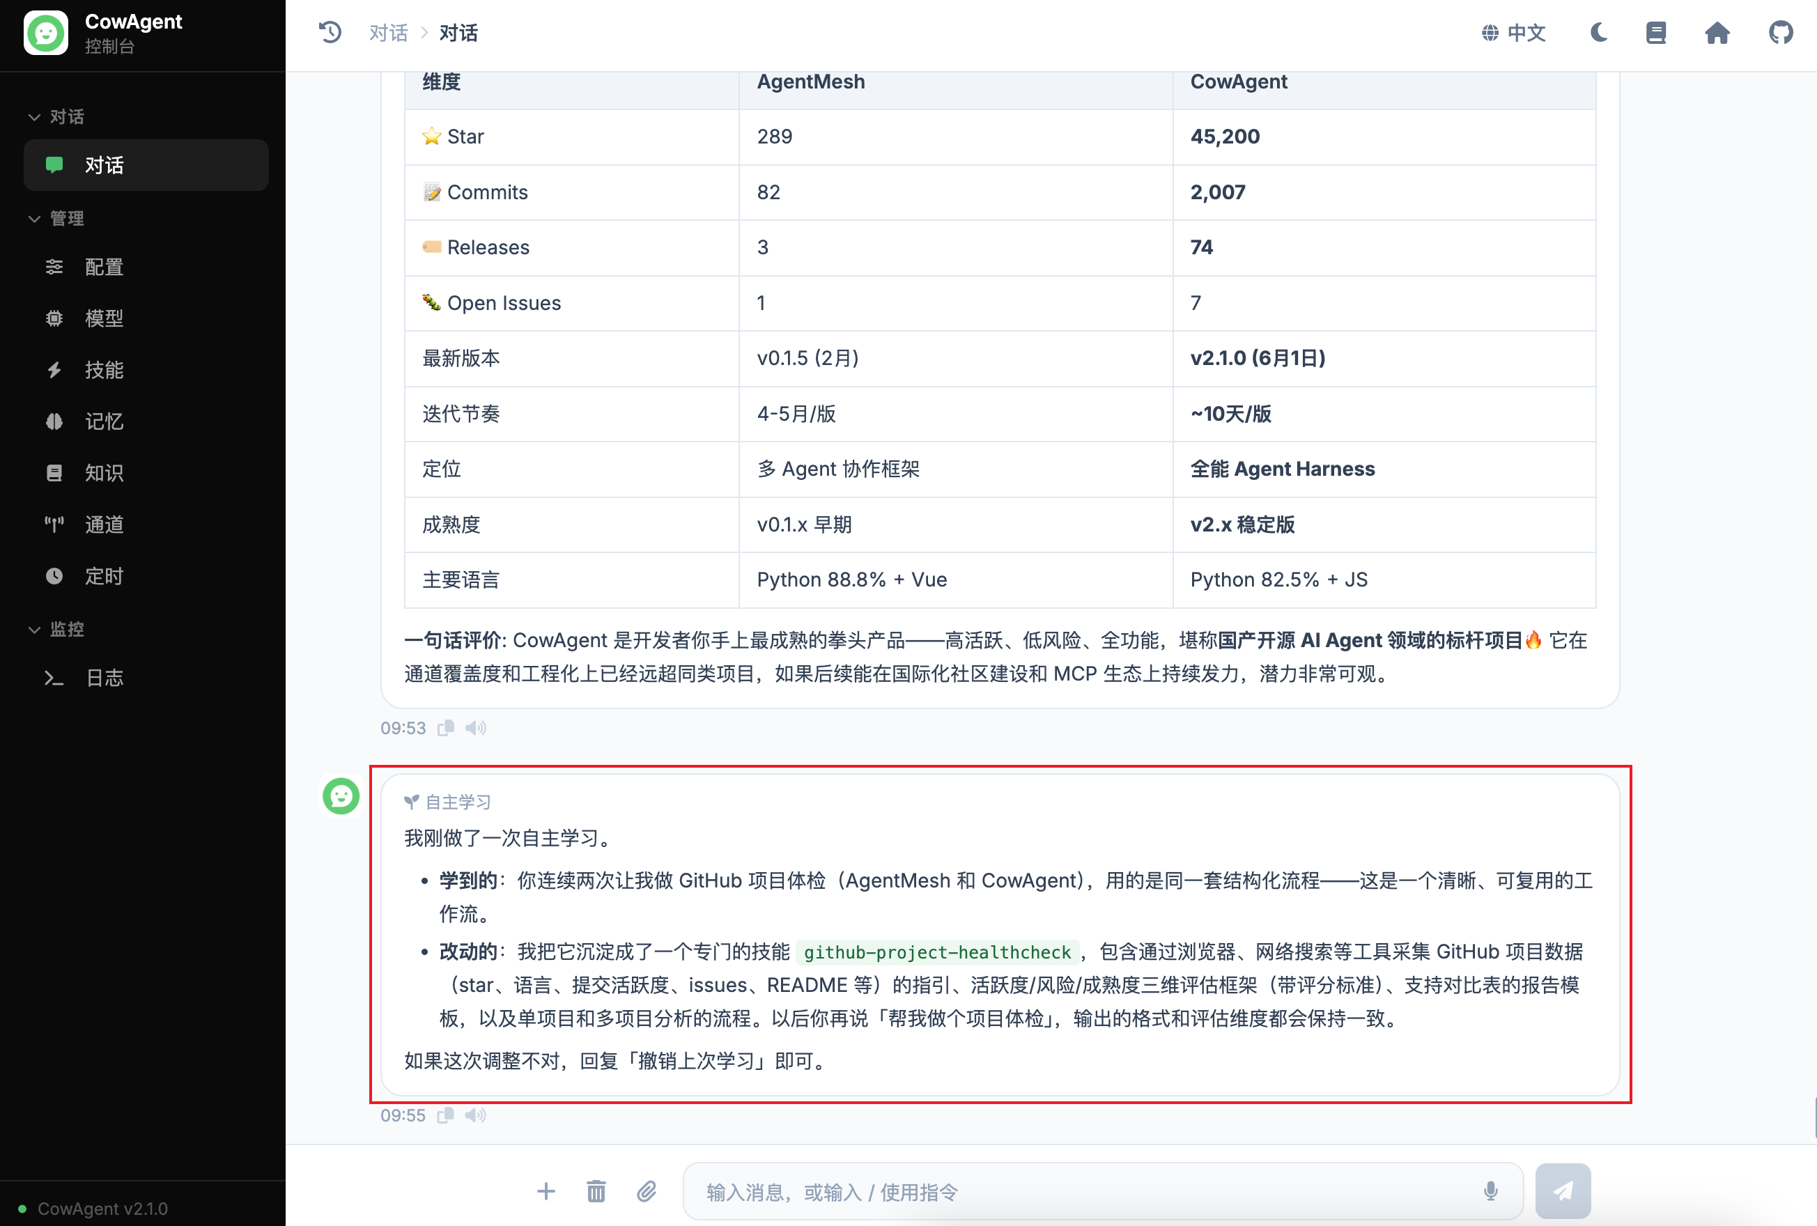Click the github-project-healthcheck skill code tag
This screenshot has width=1817, height=1226.
point(936,952)
